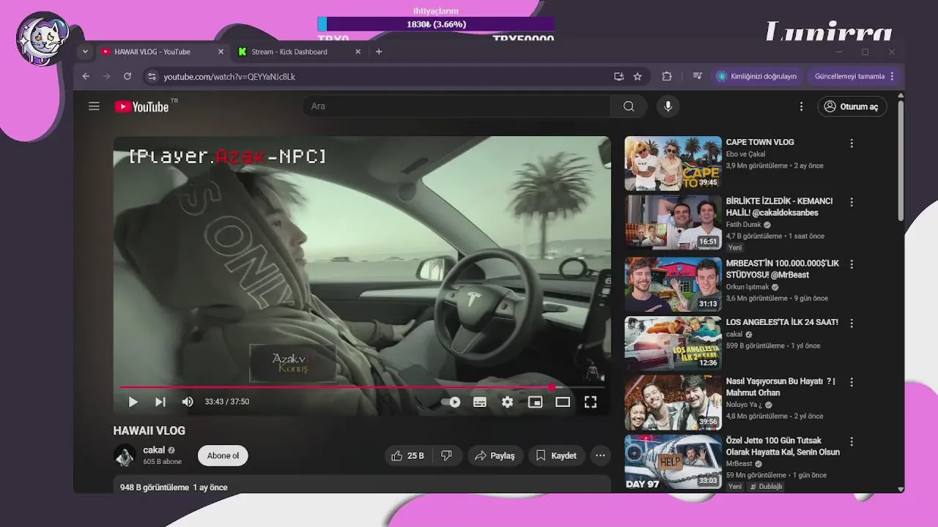Click the cat avatar overlay icon
This screenshot has height=527, width=938.
pos(43,39)
